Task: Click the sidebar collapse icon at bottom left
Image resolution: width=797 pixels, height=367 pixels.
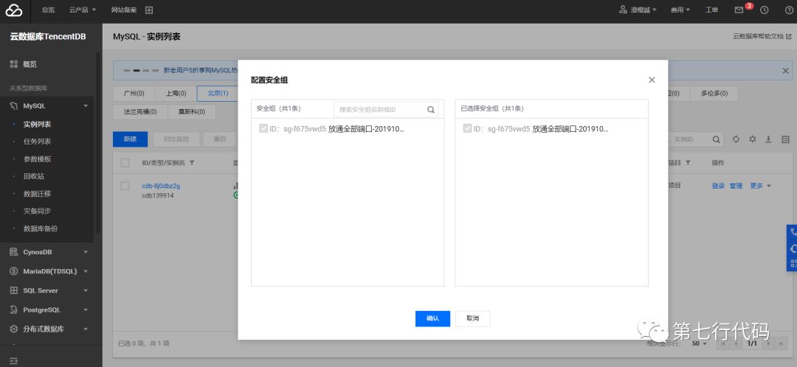Action: (x=14, y=361)
